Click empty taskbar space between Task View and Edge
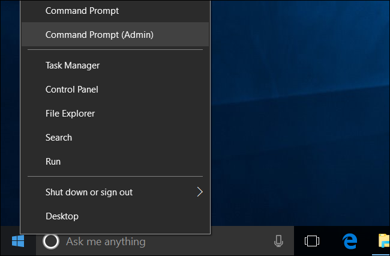The image size is (390, 256). (331, 242)
